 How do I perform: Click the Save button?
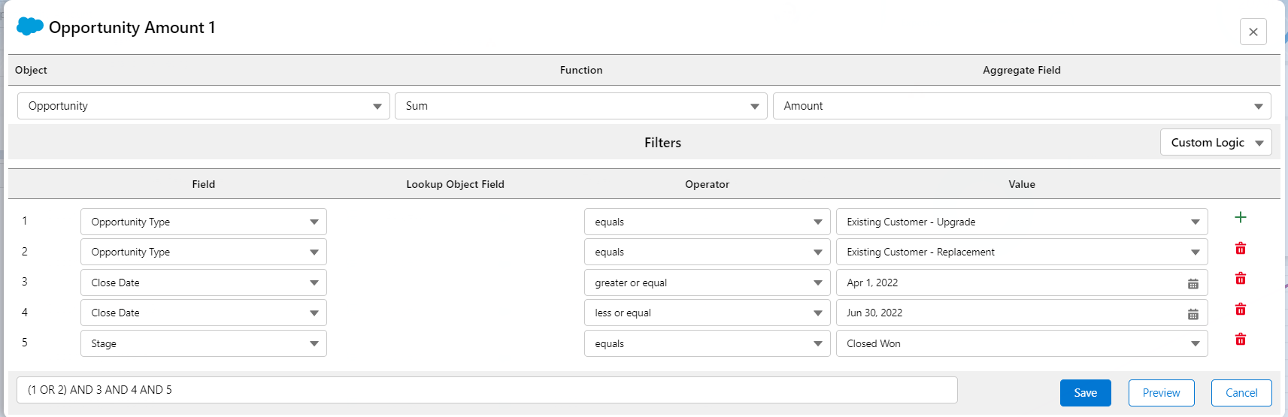[1085, 393]
